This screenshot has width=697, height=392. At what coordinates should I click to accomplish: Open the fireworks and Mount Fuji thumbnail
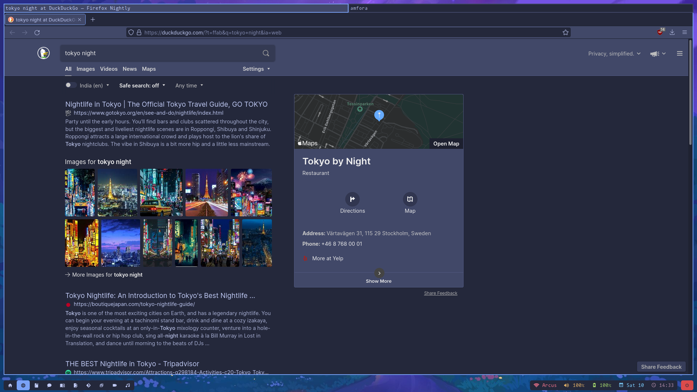pyautogui.click(x=251, y=193)
